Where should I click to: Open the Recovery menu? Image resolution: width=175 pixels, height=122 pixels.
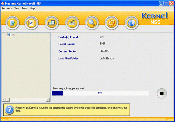pyautogui.click(x=7, y=8)
